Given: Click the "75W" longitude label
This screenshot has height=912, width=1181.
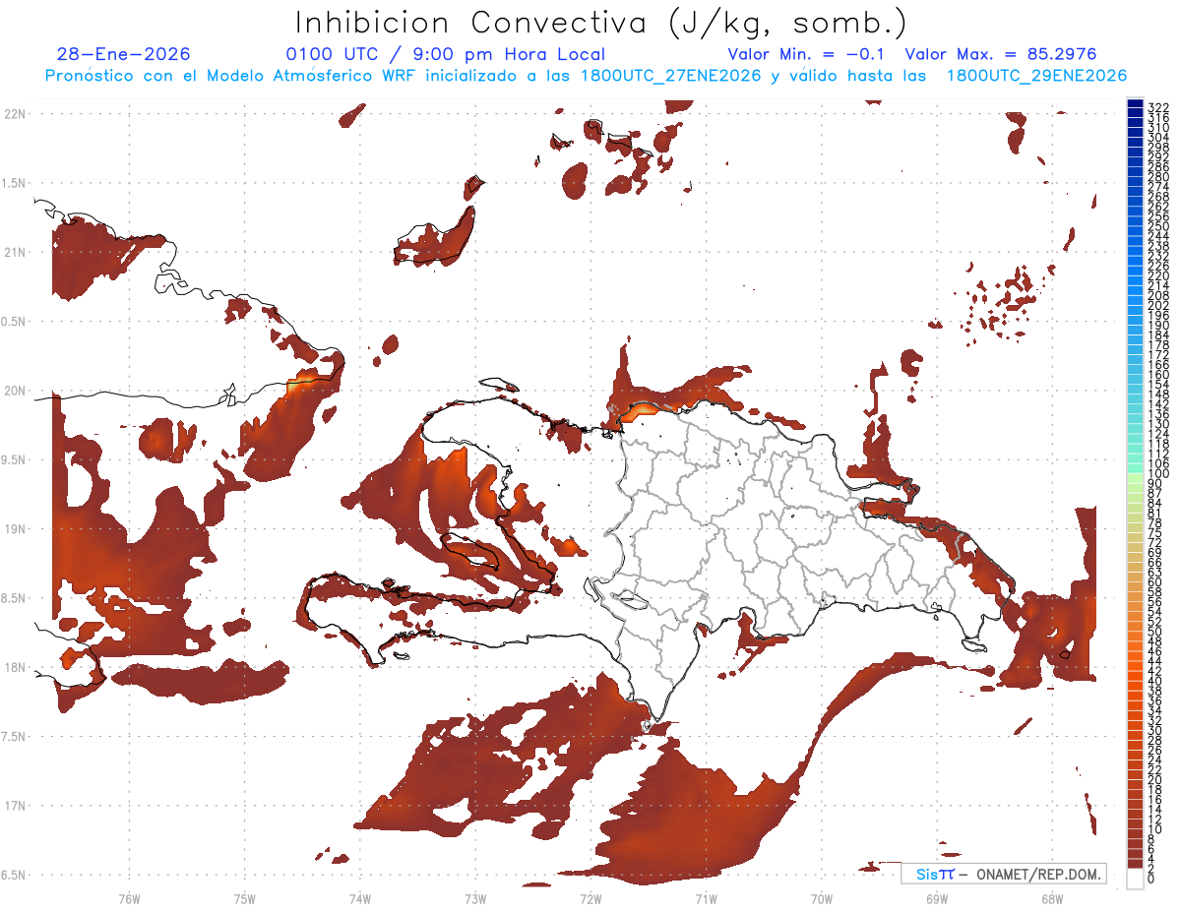Looking at the screenshot, I should 244,898.
